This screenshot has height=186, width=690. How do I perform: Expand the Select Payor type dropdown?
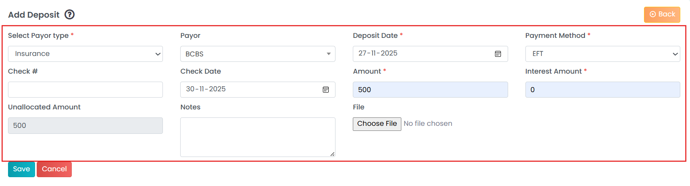[85, 54]
